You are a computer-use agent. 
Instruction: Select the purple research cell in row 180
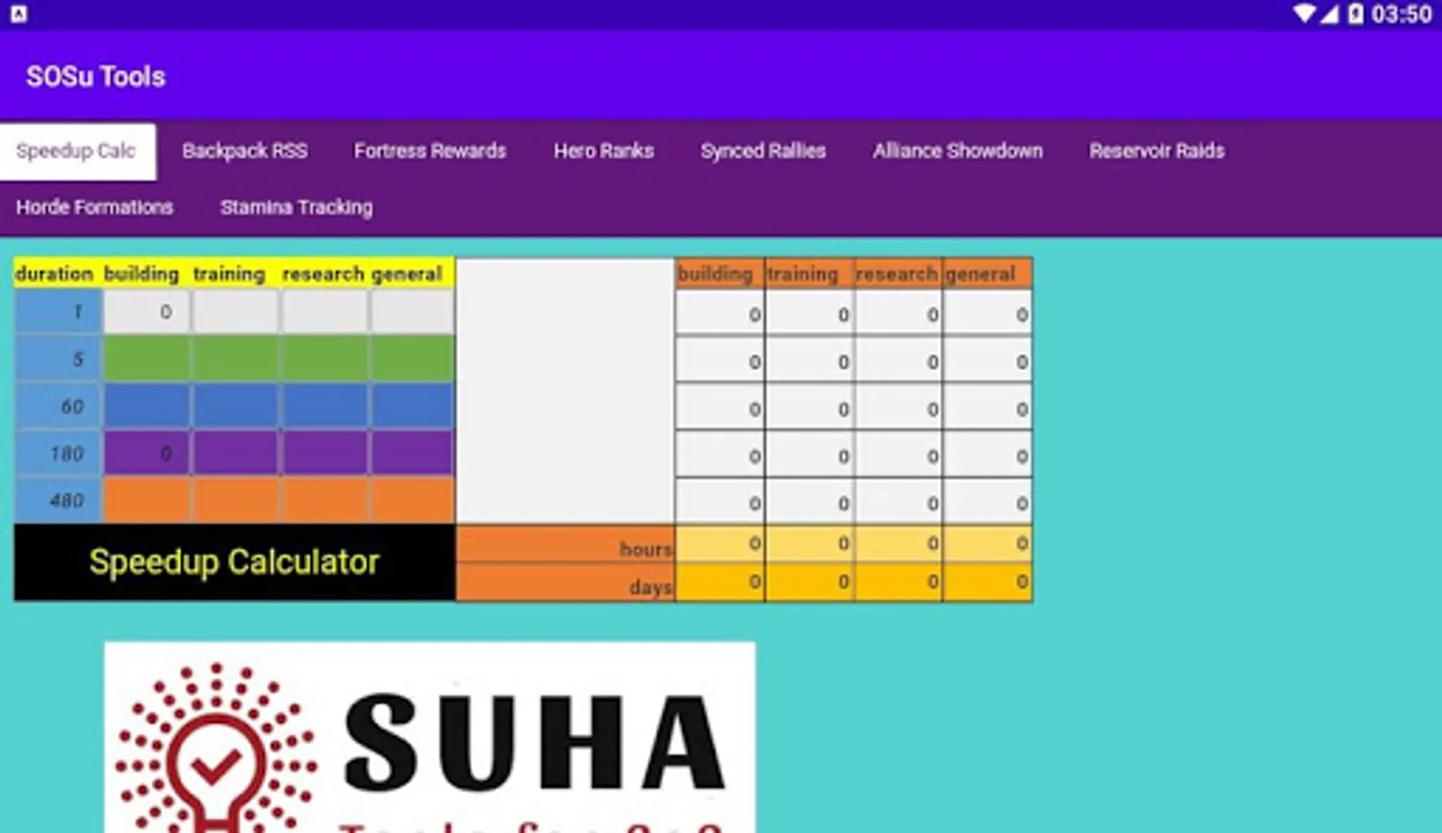pos(325,454)
